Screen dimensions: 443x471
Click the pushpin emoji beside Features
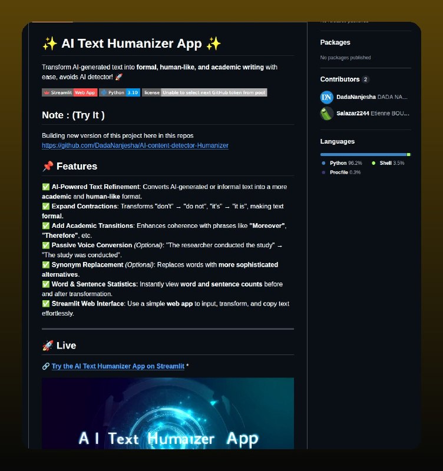[48, 166]
